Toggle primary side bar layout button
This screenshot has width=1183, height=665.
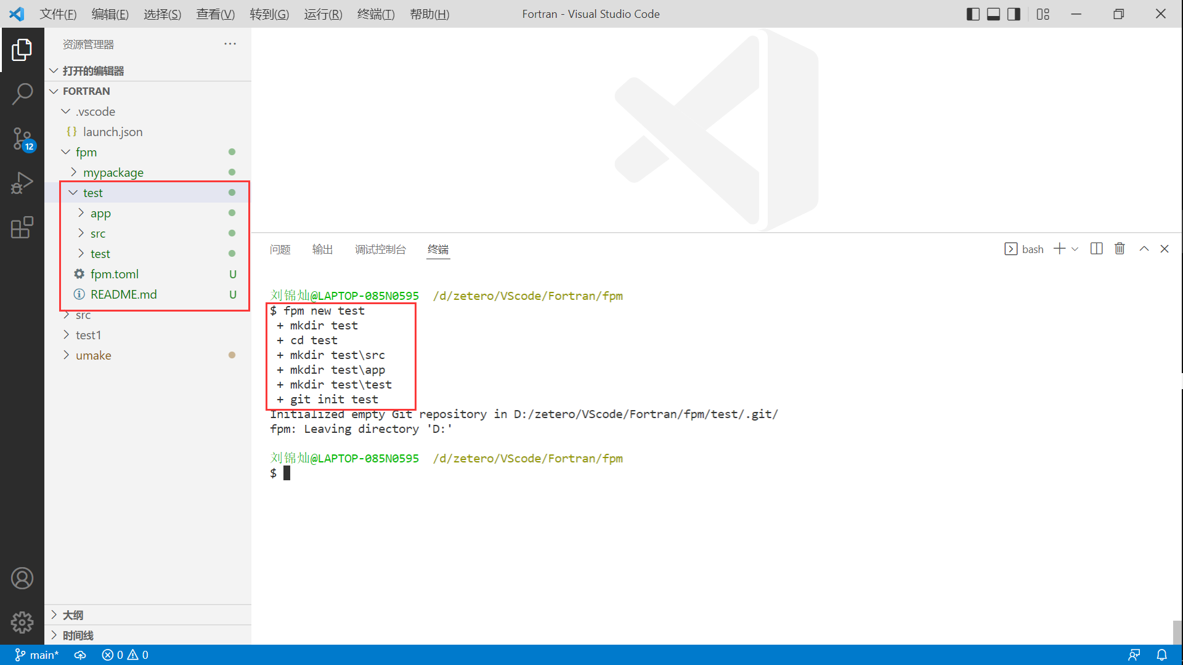(973, 14)
